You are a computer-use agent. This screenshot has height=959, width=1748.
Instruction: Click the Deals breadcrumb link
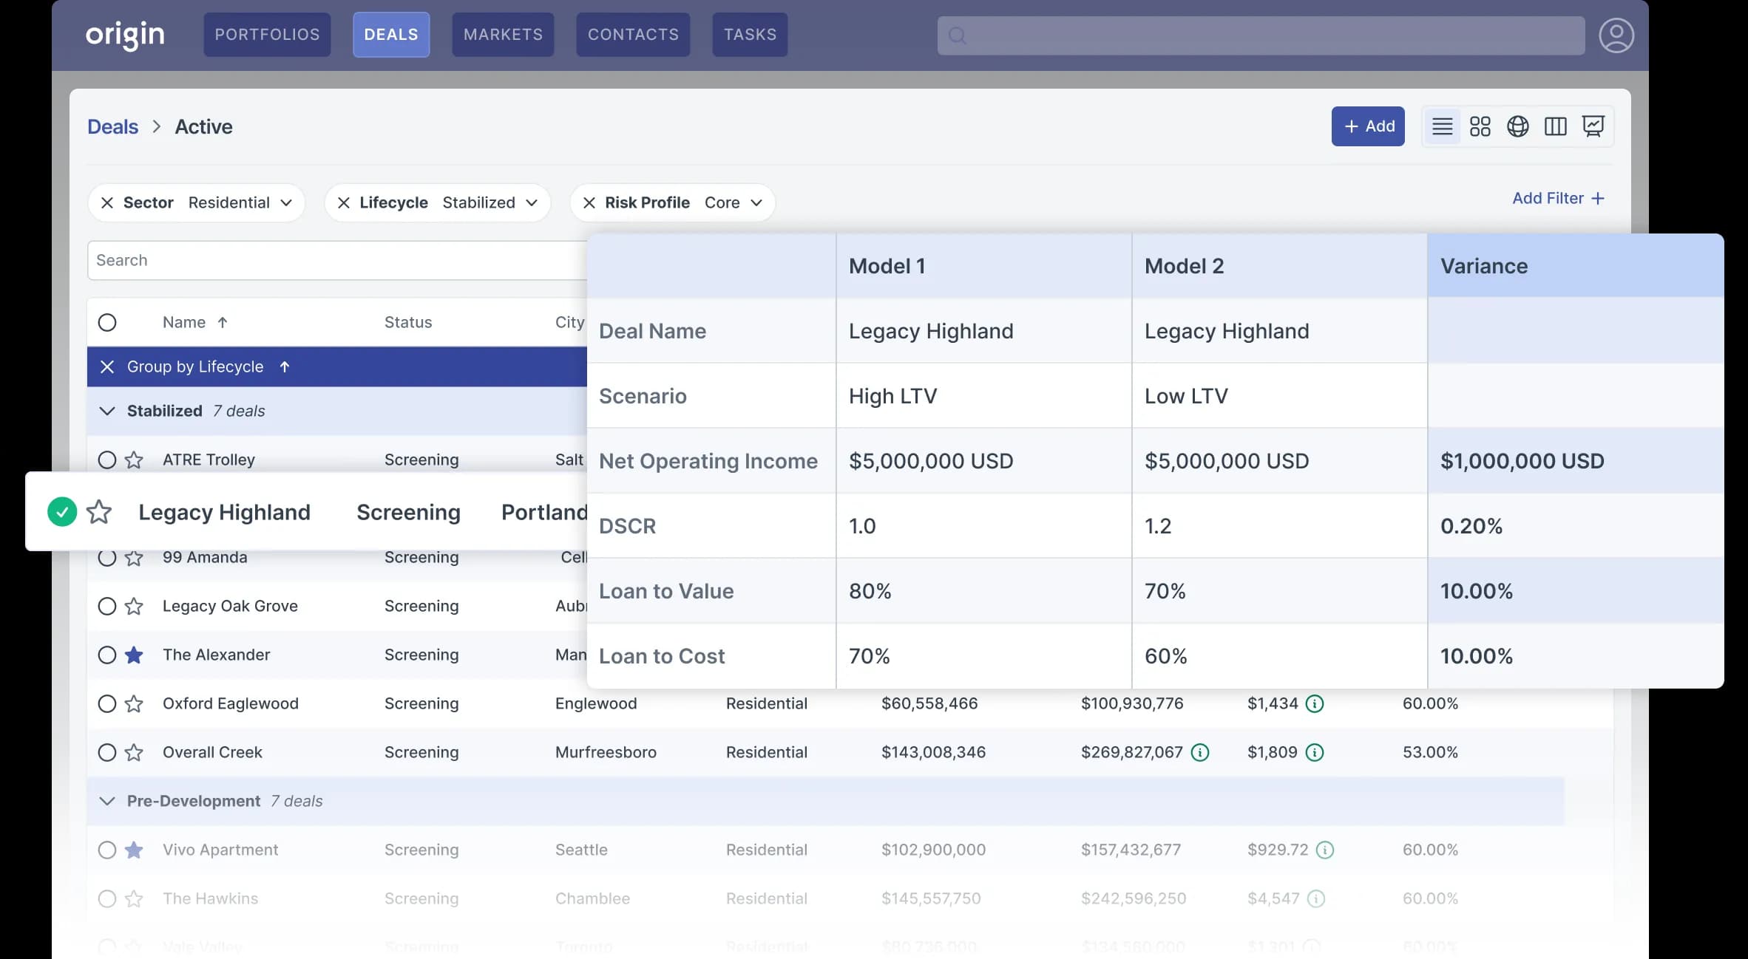(112, 127)
